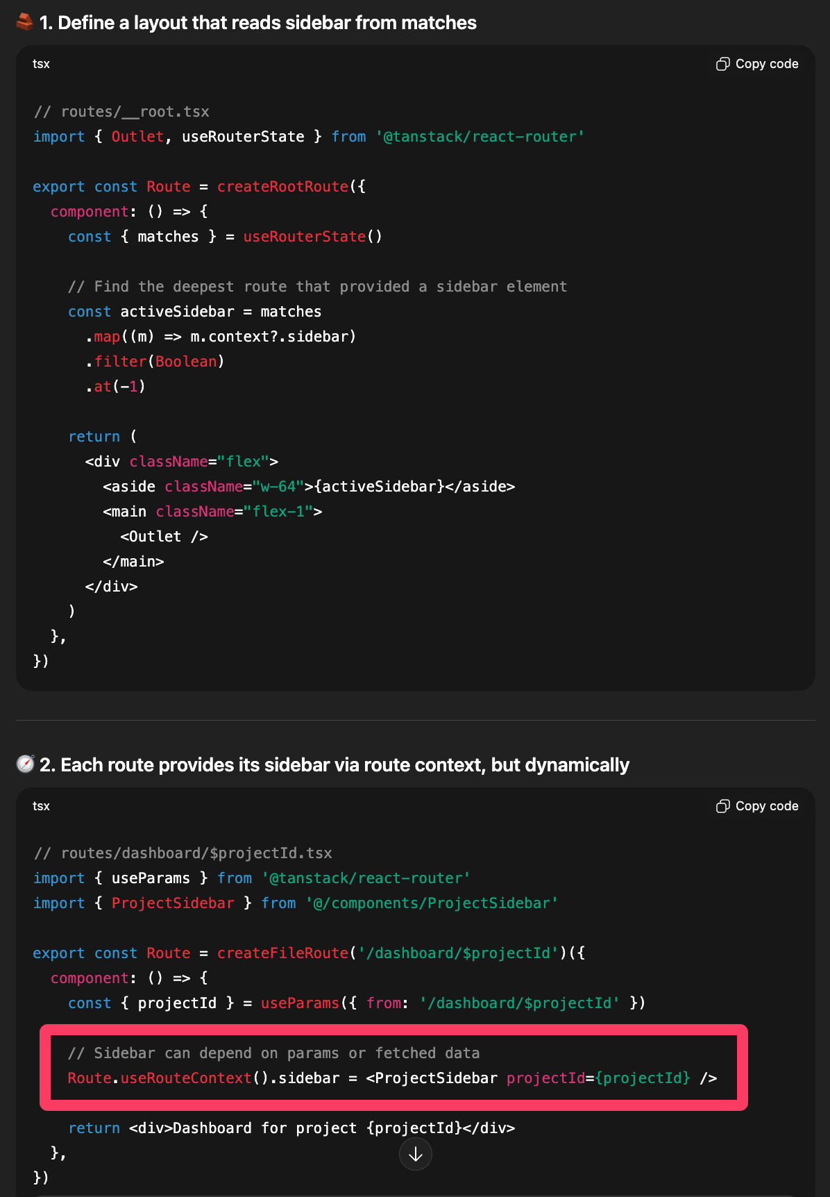Click the '@/components/ProjectSidebar' import string

tap(432, 903)
